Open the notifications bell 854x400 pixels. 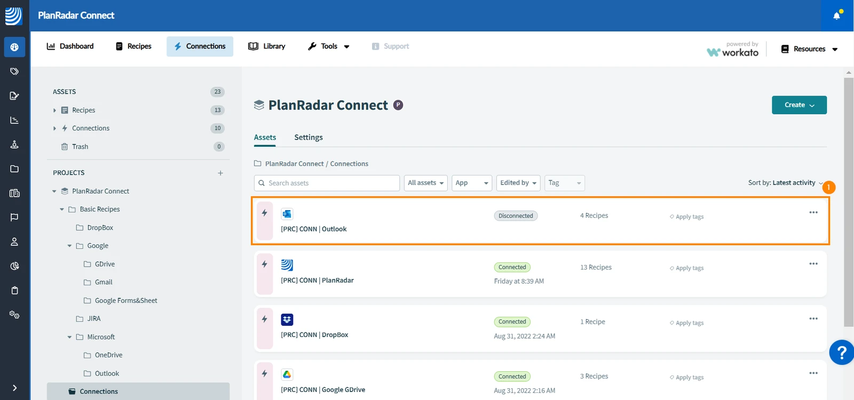(x=837, y=15)
